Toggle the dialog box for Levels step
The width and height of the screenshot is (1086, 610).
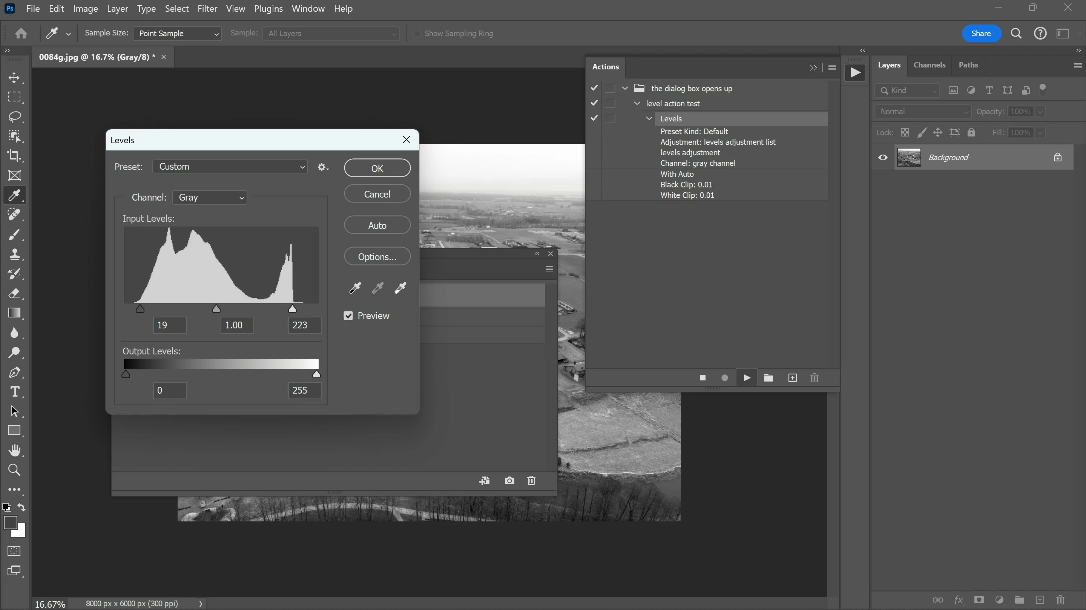[610, 118]
